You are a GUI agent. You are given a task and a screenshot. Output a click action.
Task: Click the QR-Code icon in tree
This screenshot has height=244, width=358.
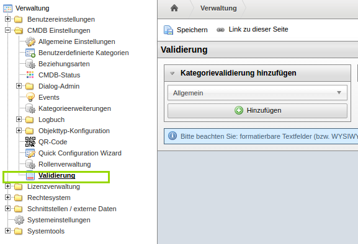(30, 142)
